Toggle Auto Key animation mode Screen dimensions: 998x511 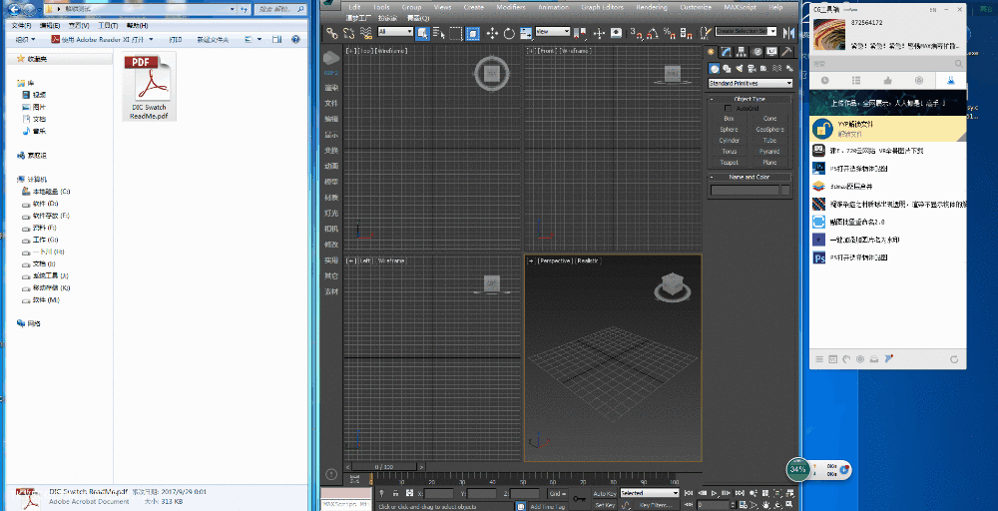[605, 493]
